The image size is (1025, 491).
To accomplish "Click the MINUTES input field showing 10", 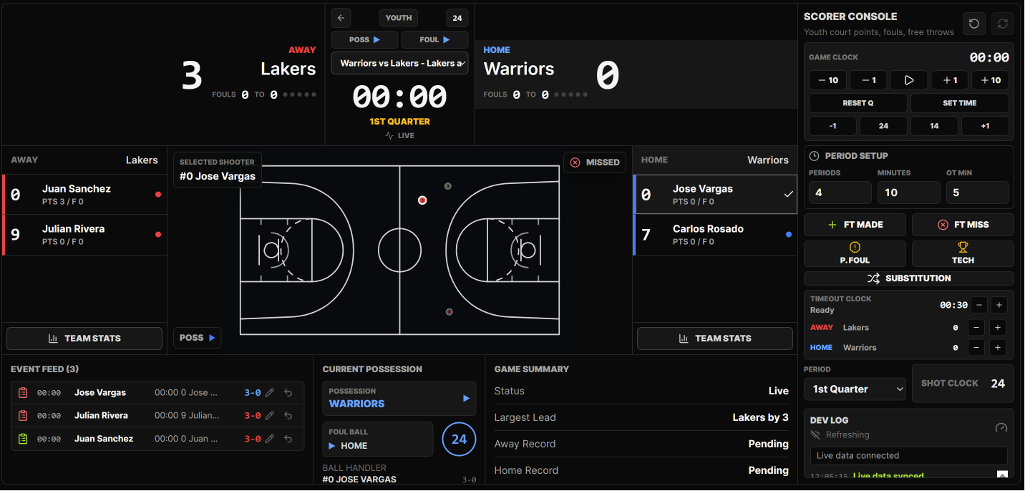I will click(x=909, y=193).
